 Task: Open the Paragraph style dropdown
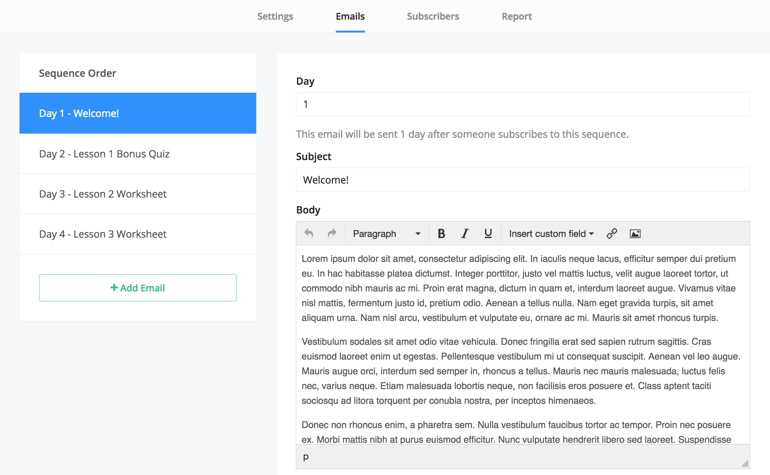coord(386,234)
